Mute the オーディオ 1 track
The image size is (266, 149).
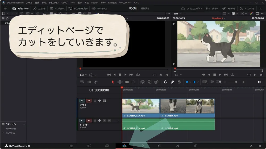coord(109,120)
